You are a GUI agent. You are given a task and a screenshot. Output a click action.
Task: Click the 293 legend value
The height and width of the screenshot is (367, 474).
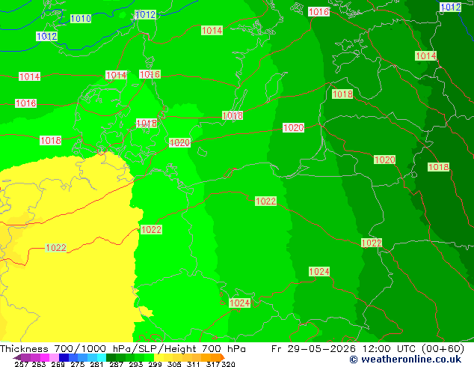click(136, 364)
